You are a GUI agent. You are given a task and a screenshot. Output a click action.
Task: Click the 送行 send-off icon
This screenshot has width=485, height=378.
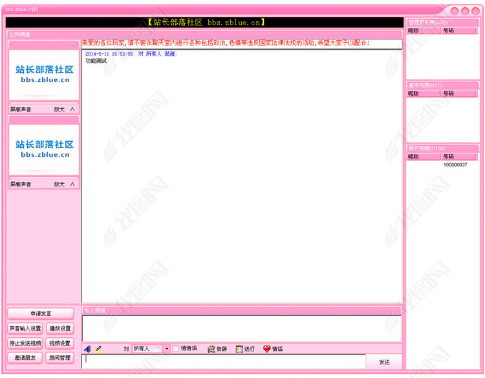(239, 349)
